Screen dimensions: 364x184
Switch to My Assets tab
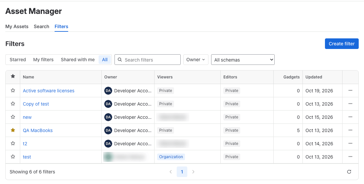pos(17,26)
